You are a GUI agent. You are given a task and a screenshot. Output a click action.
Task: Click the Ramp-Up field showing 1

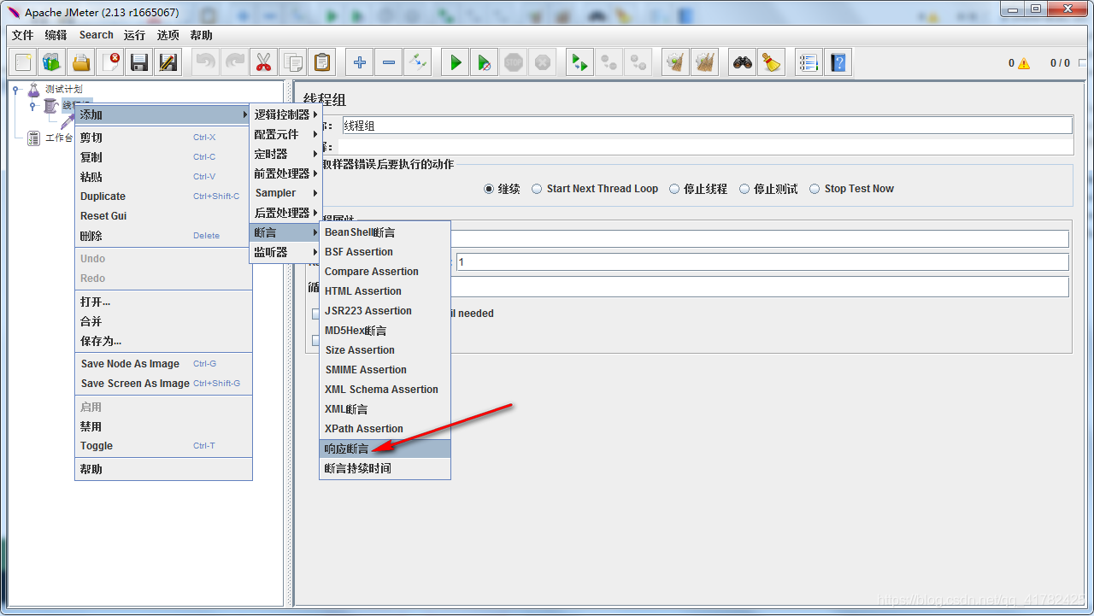[762, 261]
